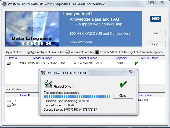Click the PASS status text

coord(143,63)
